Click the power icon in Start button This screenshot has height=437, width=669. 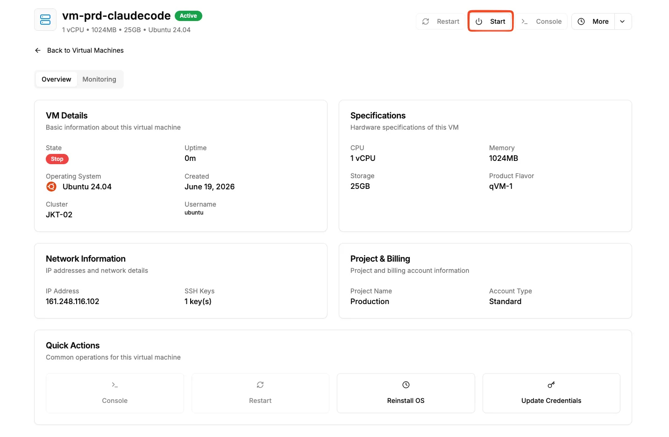479,21
